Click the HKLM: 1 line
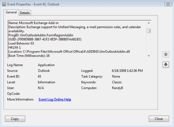 pos(15,47)
